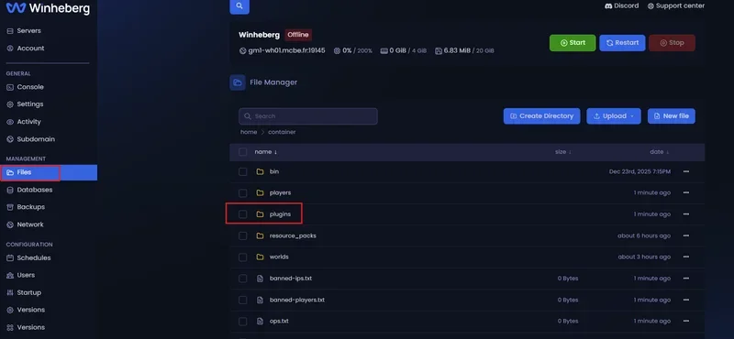734x339 pixels.
Task: Click the blue search icon button
Action: (x=239, y=6)
